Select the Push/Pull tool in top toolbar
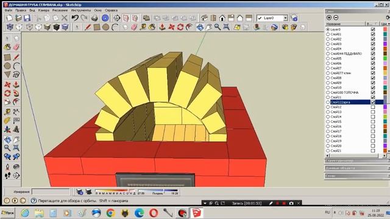 click(x=162, y=27)
